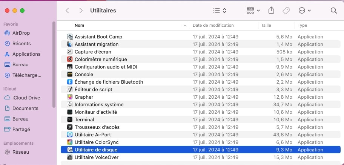Click the Utilitaire AirPort icon
344x165 pixels.
point(70,134)
